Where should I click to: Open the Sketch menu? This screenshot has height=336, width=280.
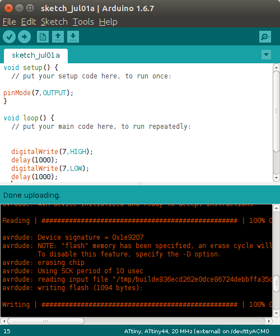54,22
